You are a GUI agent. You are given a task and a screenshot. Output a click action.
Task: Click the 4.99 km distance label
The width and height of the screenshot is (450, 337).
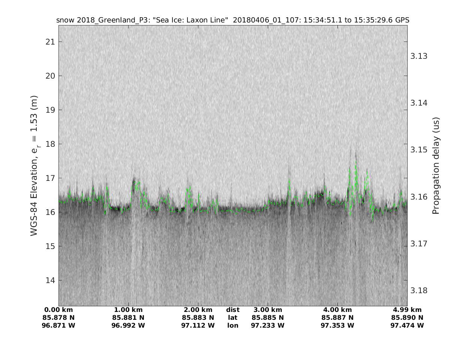(x=407, y=310)
